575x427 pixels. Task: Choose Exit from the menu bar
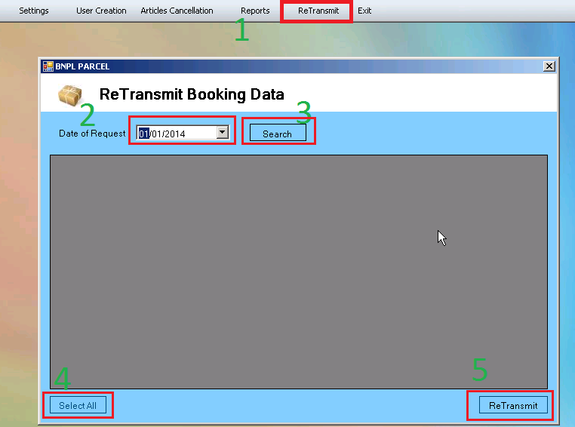364,11
